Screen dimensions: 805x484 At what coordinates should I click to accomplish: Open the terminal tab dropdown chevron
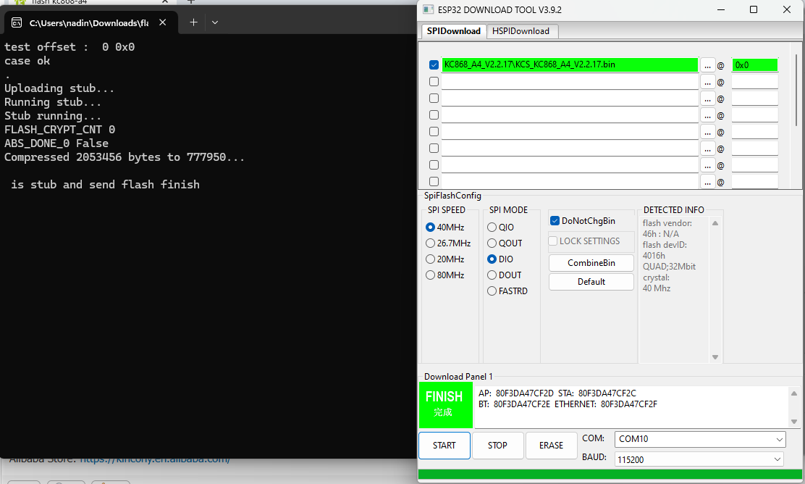[x=215, y=22]
